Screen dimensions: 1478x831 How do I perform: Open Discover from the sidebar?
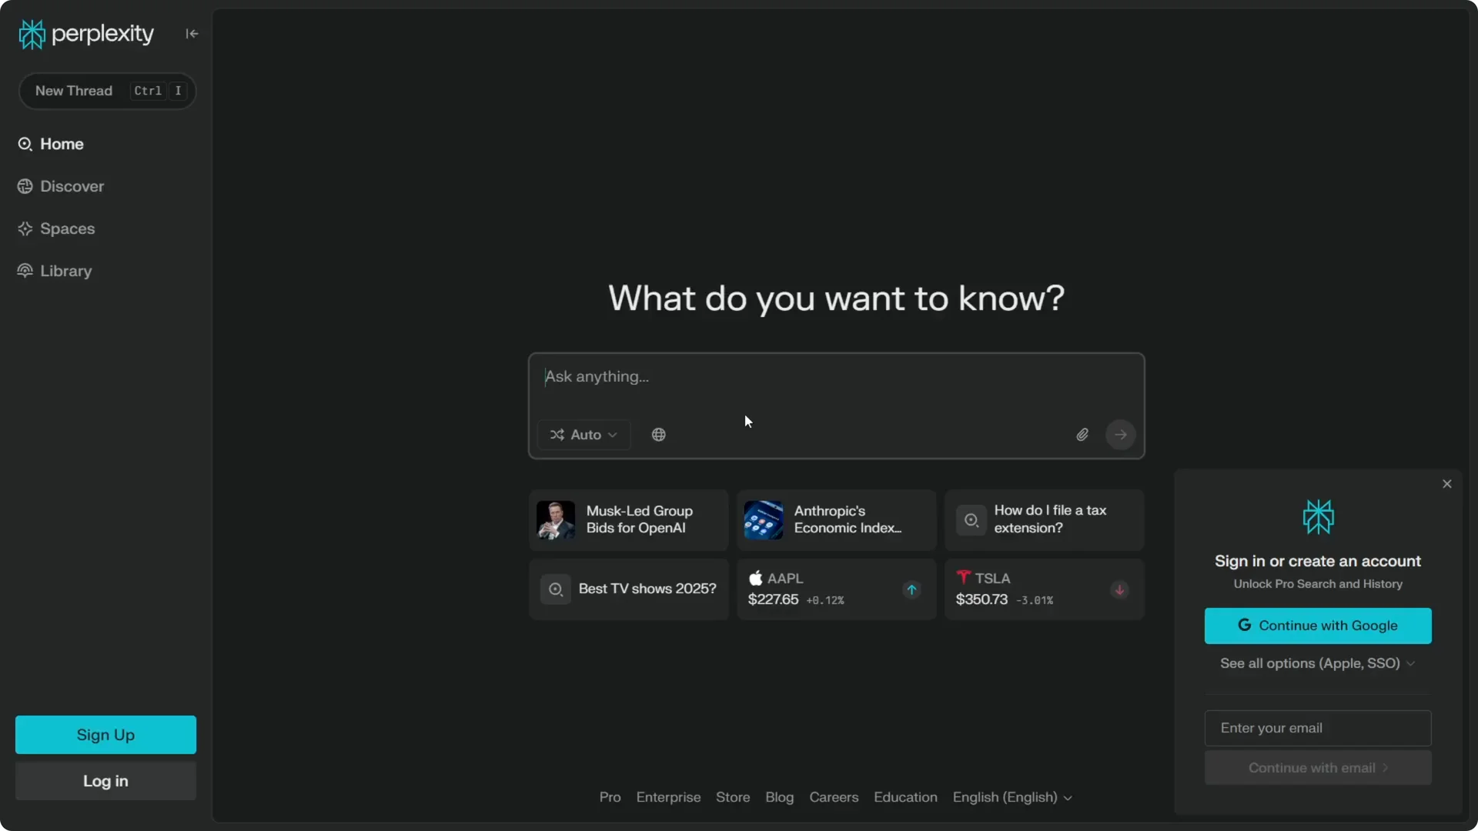(x=25, y=186)
